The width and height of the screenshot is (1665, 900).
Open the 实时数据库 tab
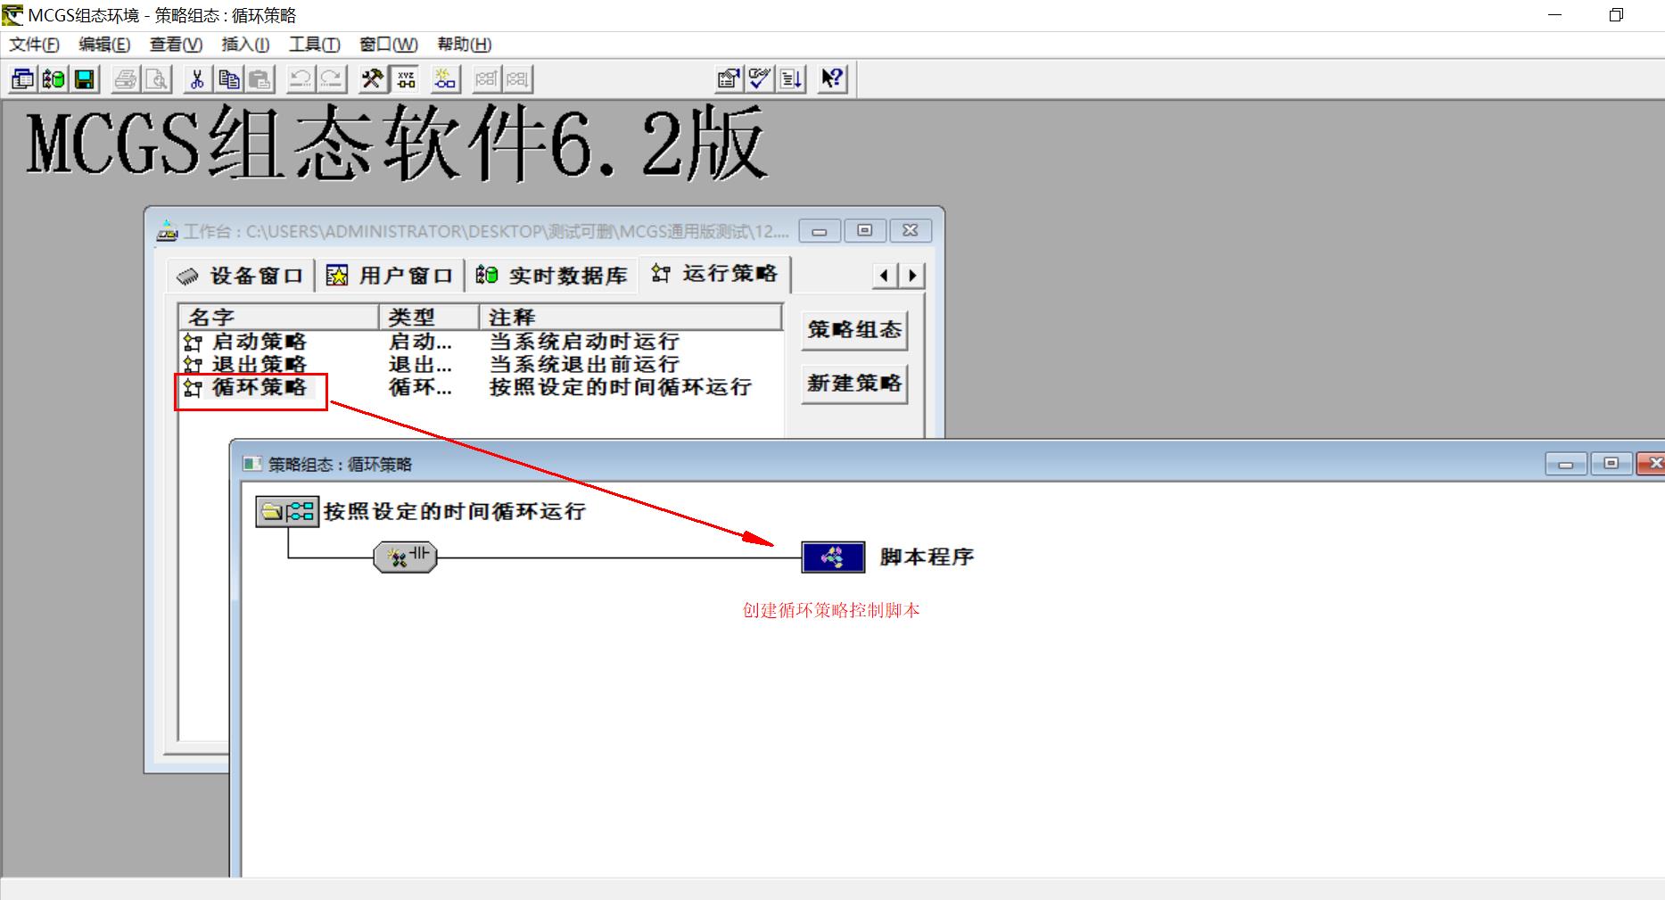553,275
